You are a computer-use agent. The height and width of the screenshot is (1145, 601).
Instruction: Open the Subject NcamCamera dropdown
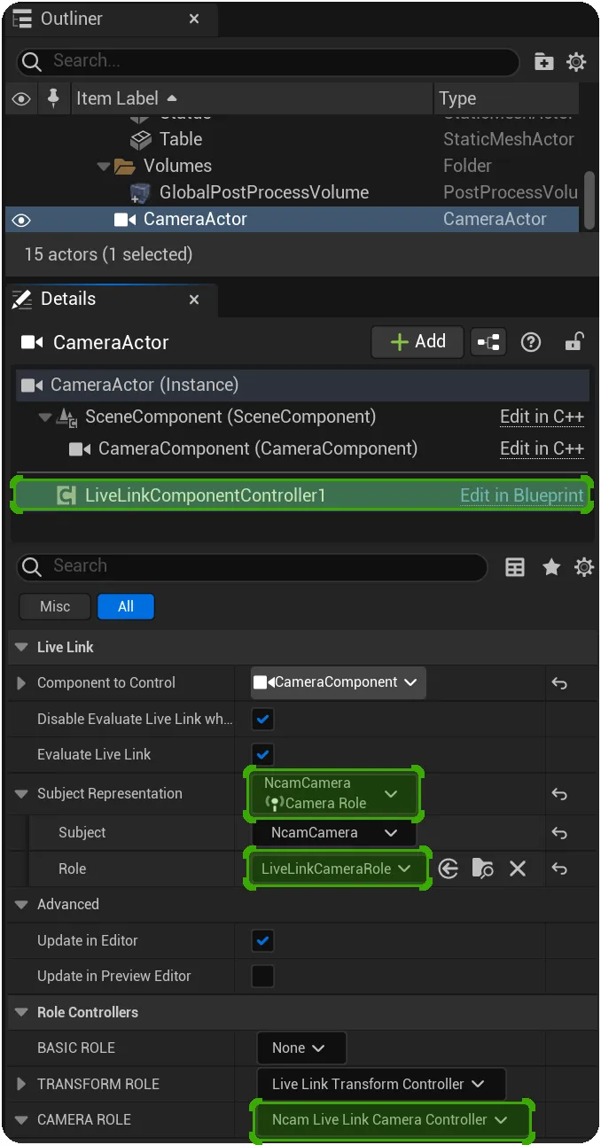(x=334, y=833)
